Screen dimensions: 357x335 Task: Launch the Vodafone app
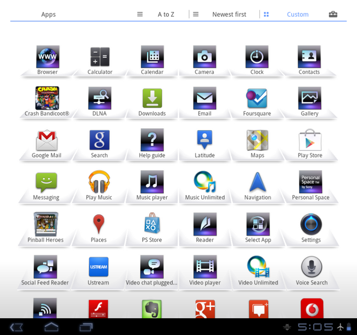coord(312,308)
